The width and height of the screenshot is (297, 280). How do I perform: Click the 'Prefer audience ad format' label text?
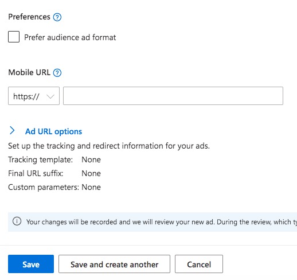[70, 37]
